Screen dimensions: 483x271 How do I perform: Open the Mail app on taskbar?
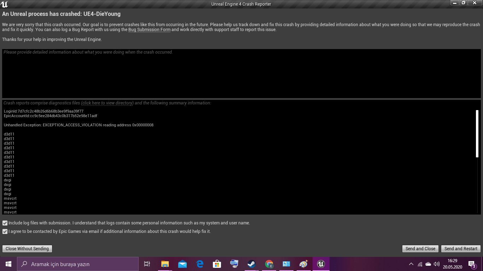(182, 264)
